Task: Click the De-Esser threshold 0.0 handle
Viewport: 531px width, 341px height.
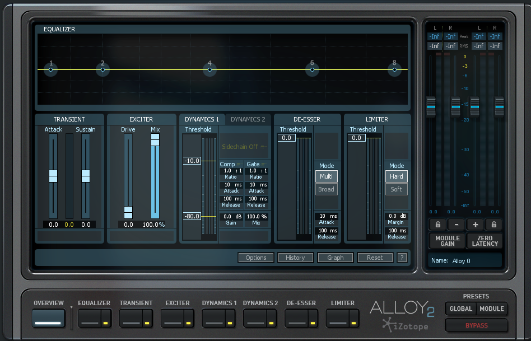Action: [x=286, y=138]
